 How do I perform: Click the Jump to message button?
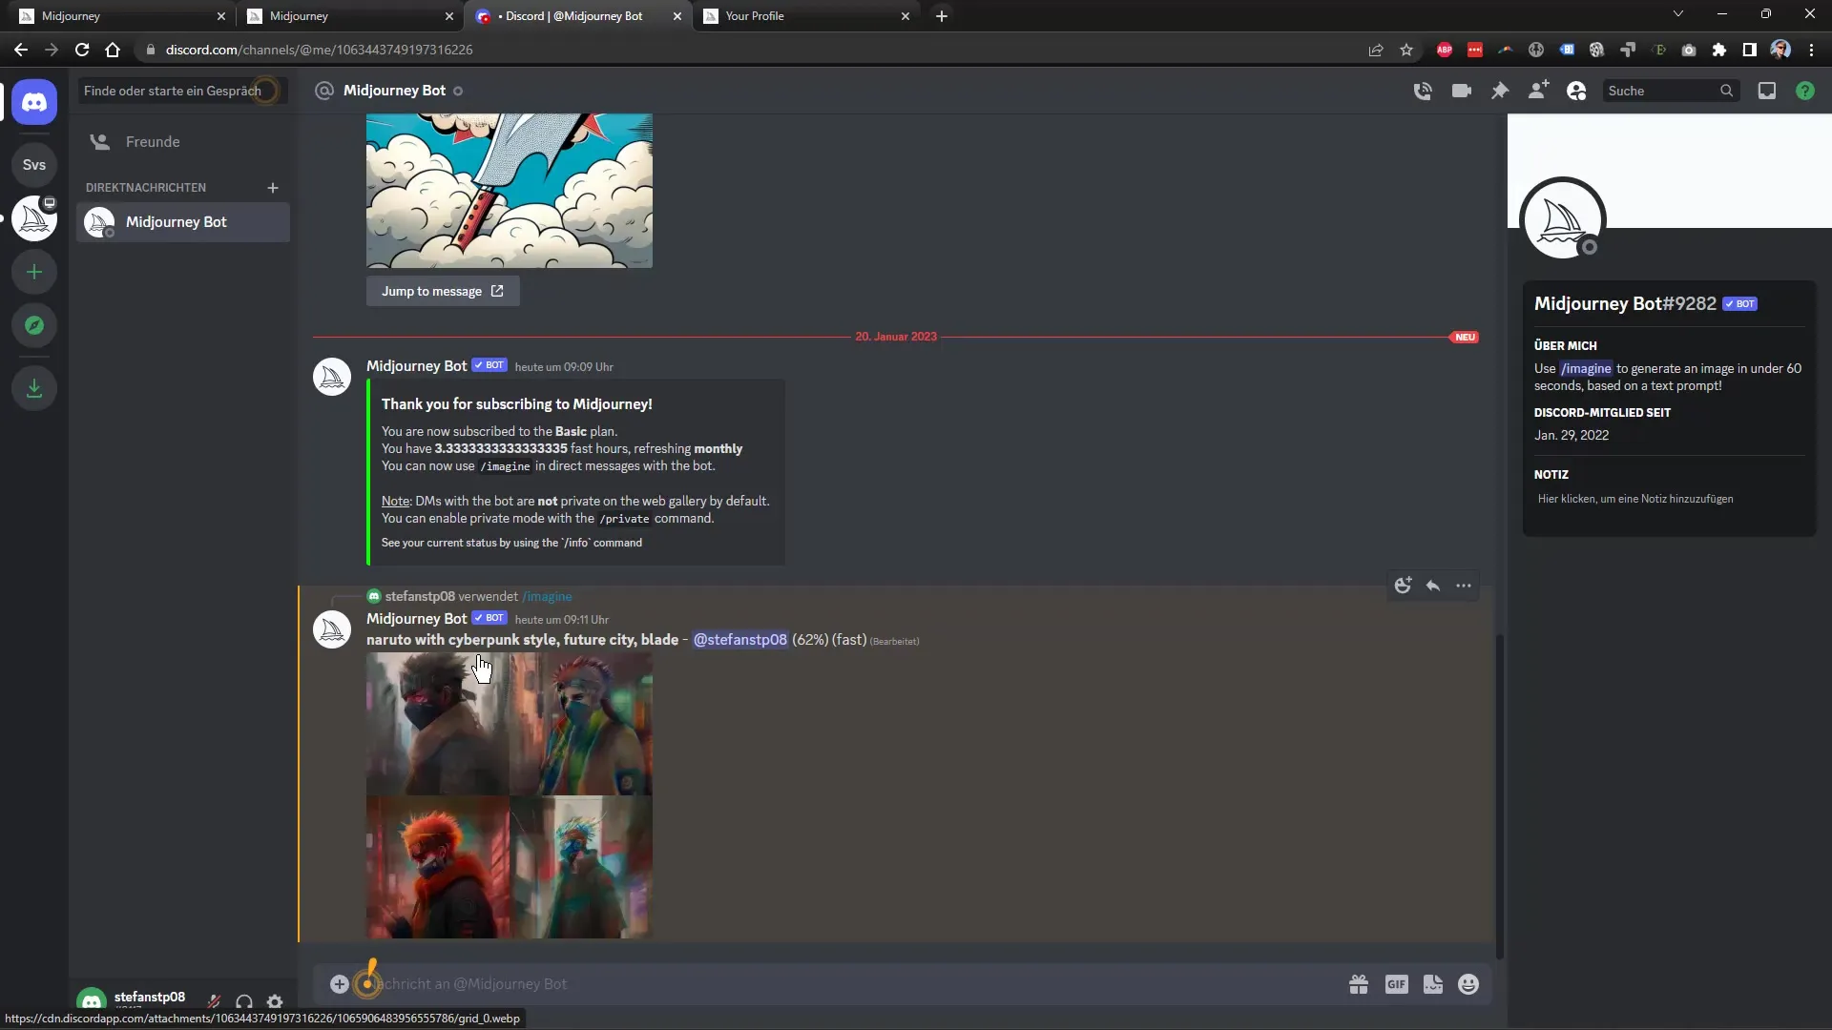pyautogui.click(x=442, y=291)
